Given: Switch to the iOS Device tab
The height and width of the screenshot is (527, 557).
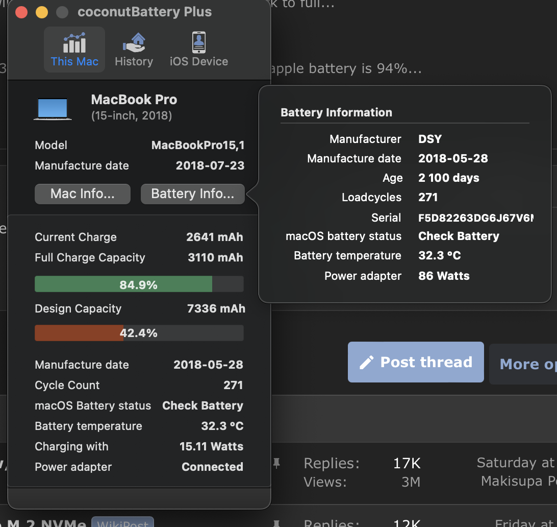Looking at the screenshot, I should tap(199, 50).
